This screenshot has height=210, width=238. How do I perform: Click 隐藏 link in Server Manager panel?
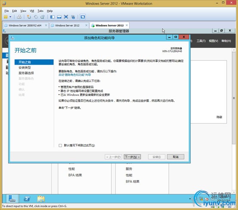pyautogui.click(x=219, y=117)
